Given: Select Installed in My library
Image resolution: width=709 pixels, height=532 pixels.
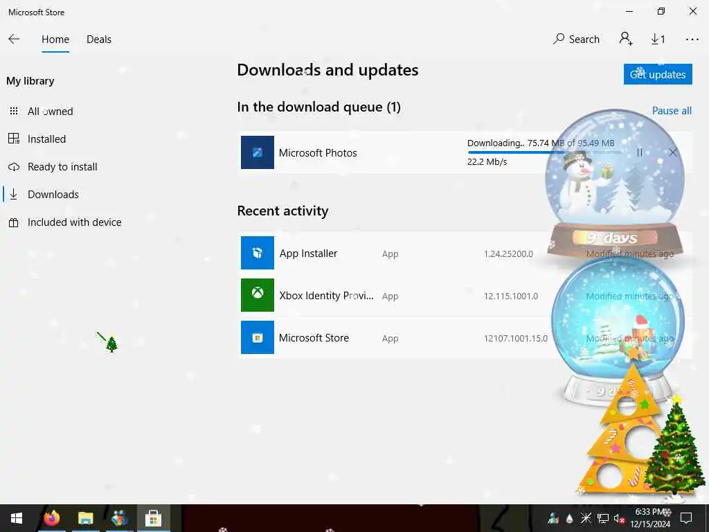Looking at the screenshot, I should 46,139.
